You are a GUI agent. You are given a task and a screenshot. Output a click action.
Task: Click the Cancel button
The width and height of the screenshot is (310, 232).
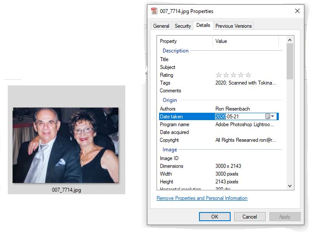pos(250,217)
